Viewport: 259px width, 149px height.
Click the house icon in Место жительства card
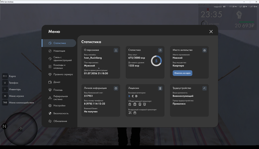pos(204,50)
